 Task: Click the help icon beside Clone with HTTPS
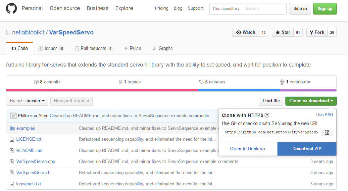pos(267,115)
